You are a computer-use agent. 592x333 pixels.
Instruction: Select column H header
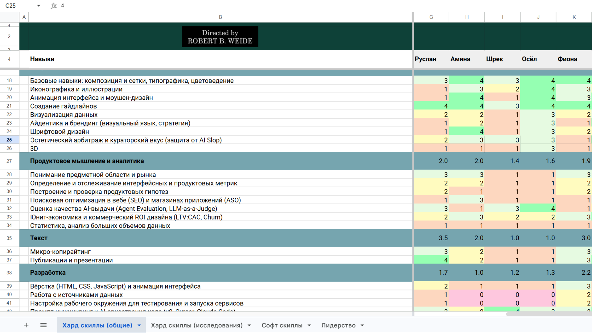[x=467, y=17]
